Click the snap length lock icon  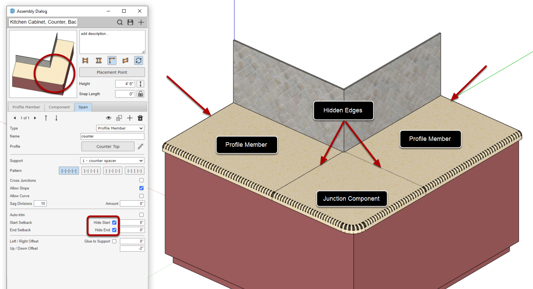(x=140, y=94)
